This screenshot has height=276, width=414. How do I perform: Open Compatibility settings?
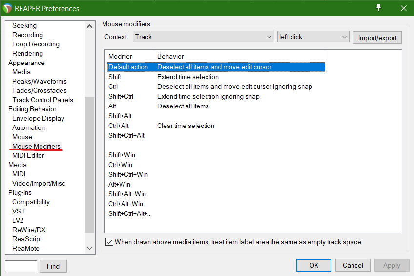point(31,202)
